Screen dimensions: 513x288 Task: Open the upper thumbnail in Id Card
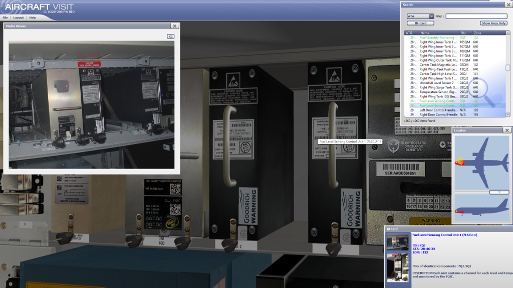coord(398,242)
